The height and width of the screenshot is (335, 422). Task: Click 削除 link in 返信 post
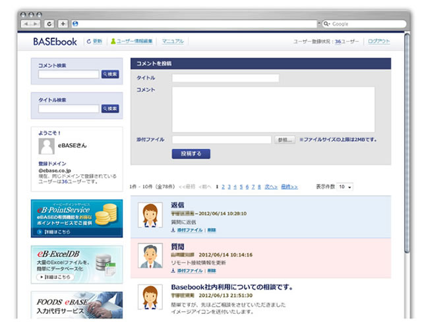[212, 230]
